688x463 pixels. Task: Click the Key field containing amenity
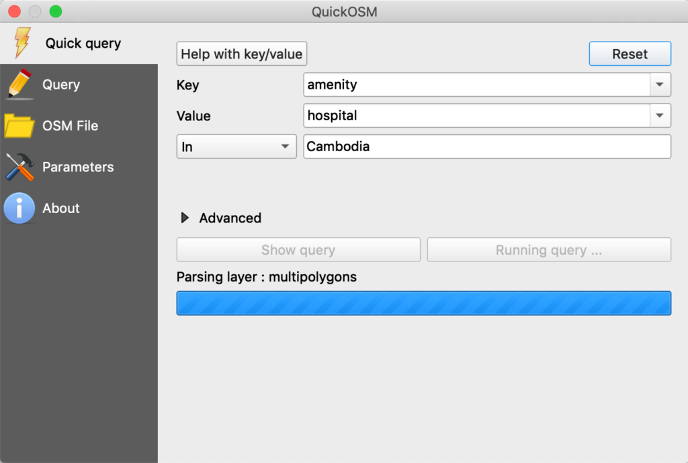476,84
